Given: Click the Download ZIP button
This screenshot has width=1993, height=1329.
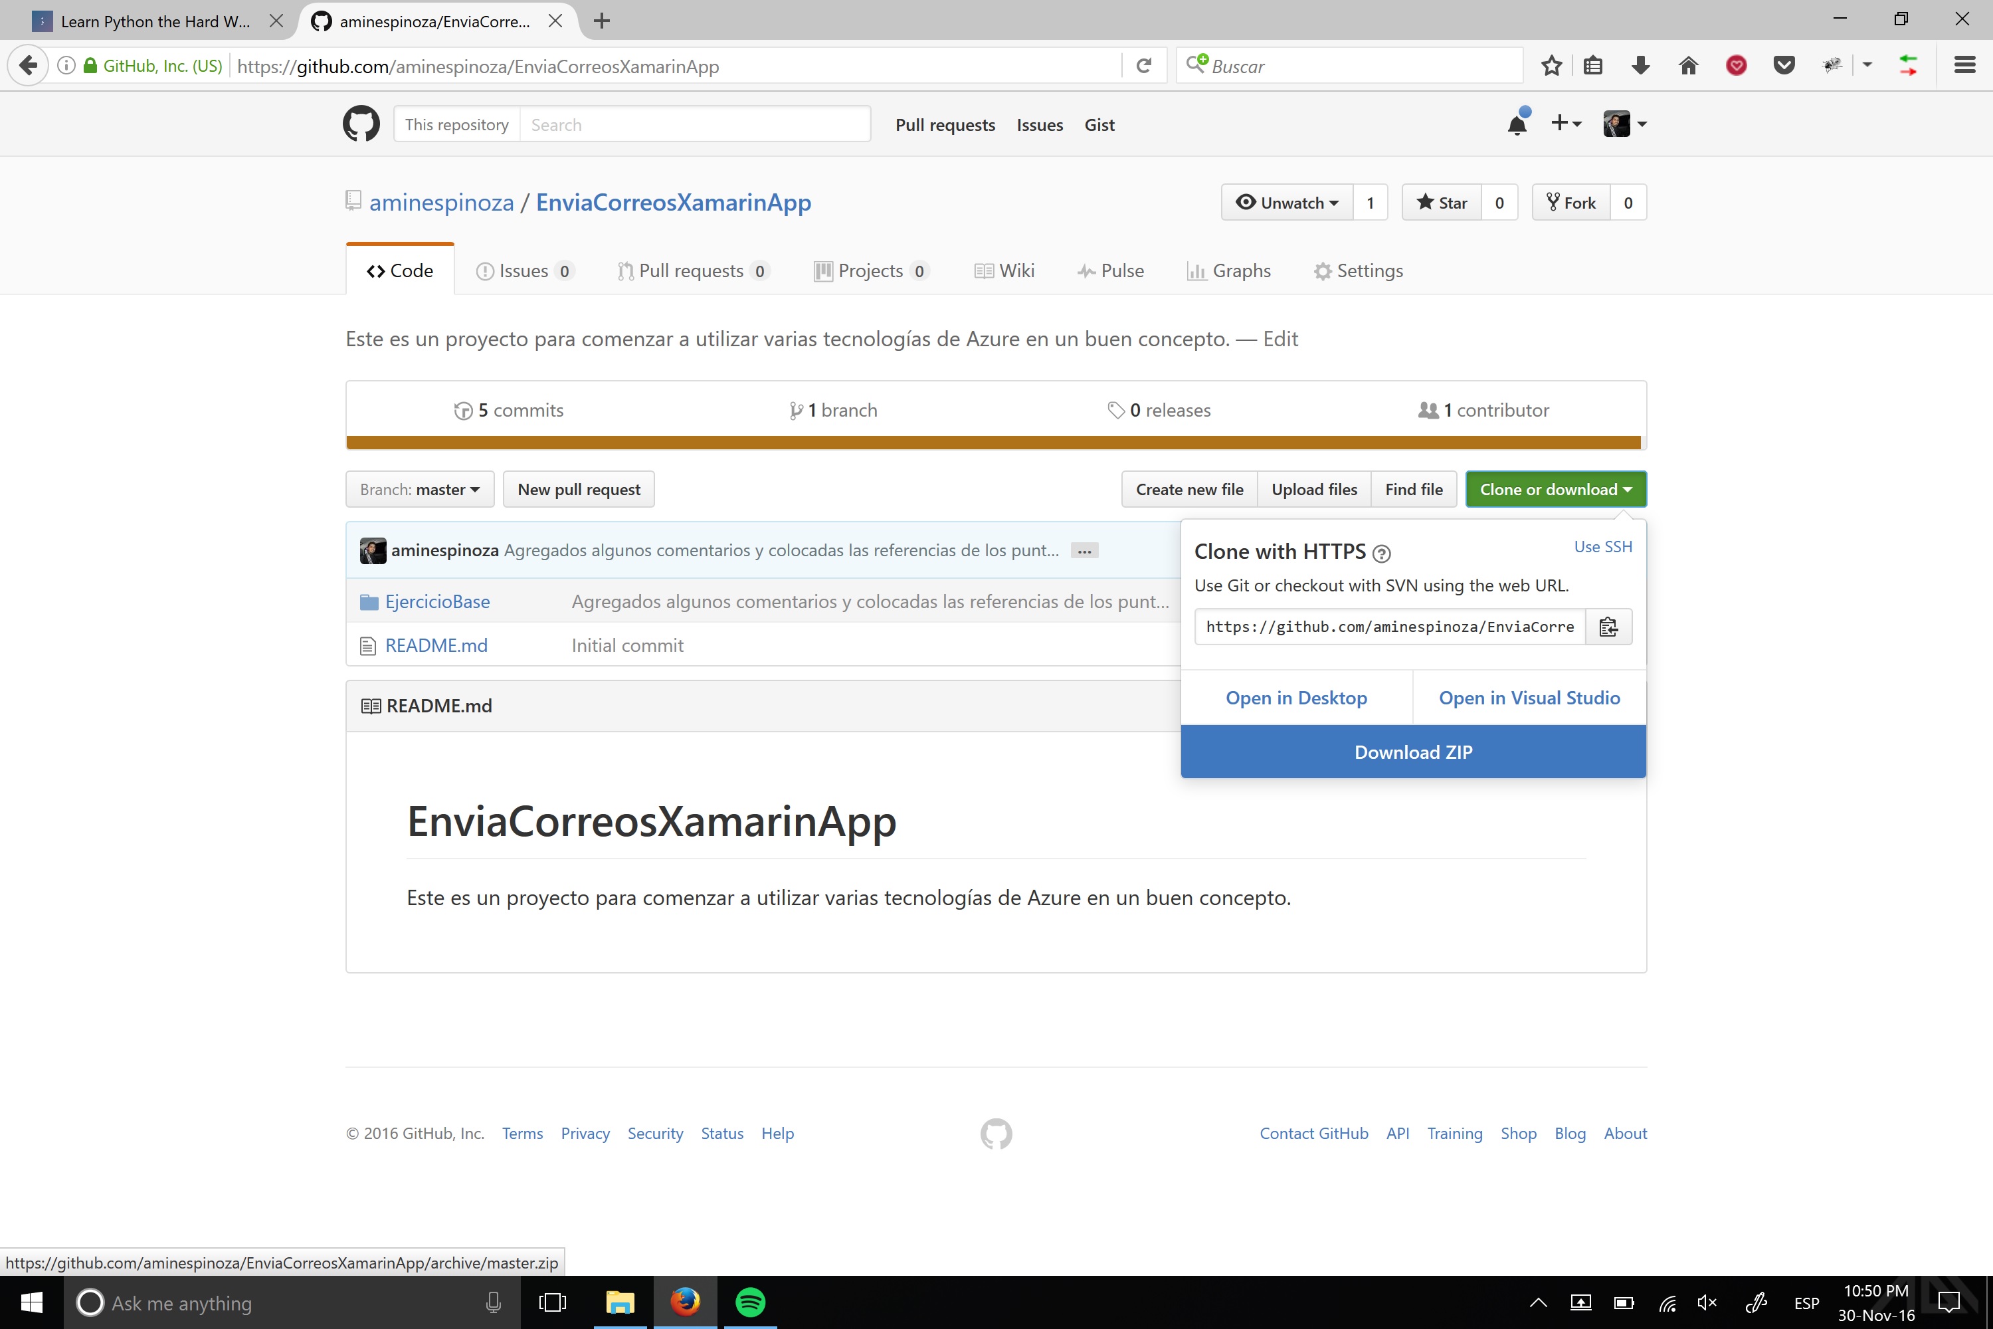Looking at the screenshot, I should tap(1412, 752).
